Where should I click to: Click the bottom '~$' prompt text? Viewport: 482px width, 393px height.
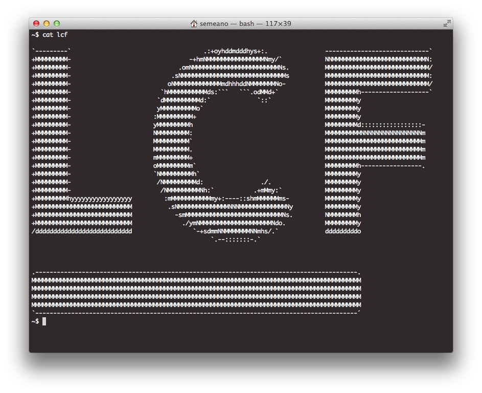(35, 321)
